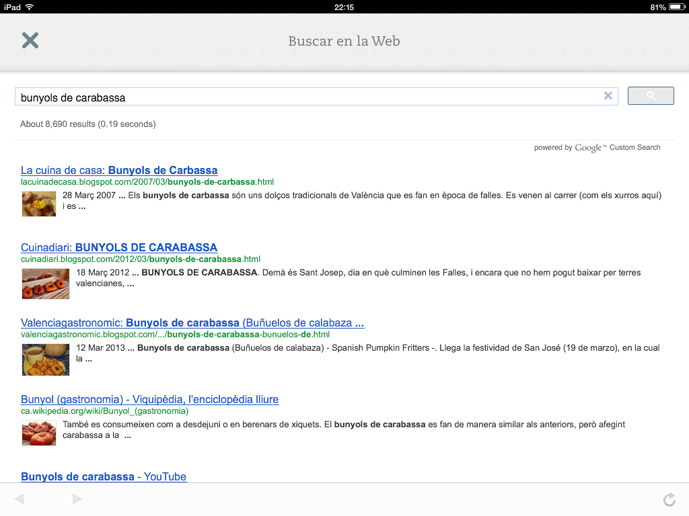Screen dimensions: 689x516
Task: Open Cuinadiari BUNYOLS DE CARABASSA link
Action: coord(119,247)
